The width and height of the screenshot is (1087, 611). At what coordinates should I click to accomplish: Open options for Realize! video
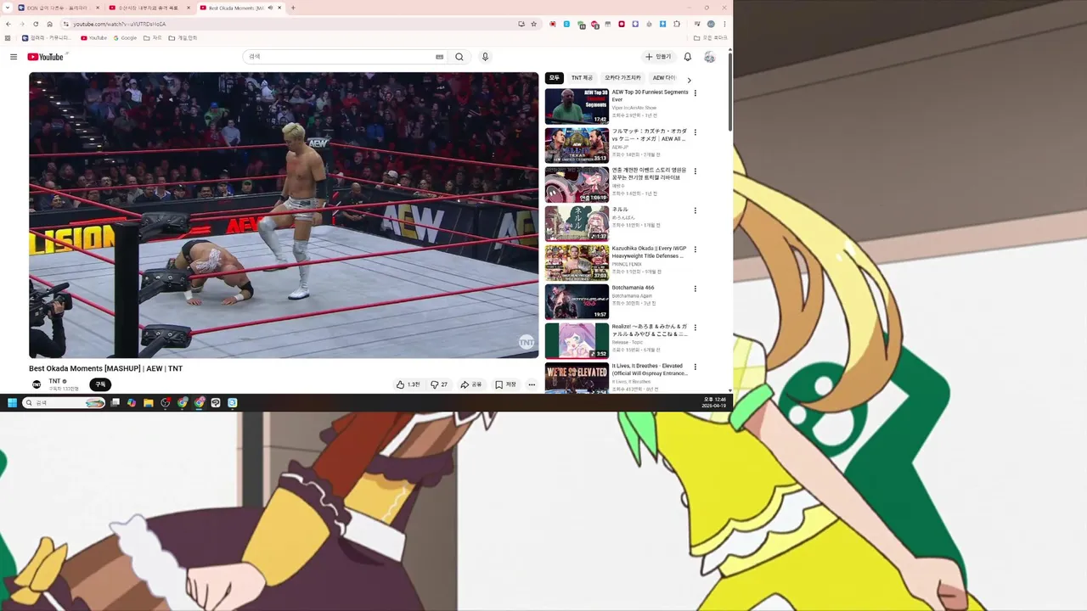click(x=696, y=328)
